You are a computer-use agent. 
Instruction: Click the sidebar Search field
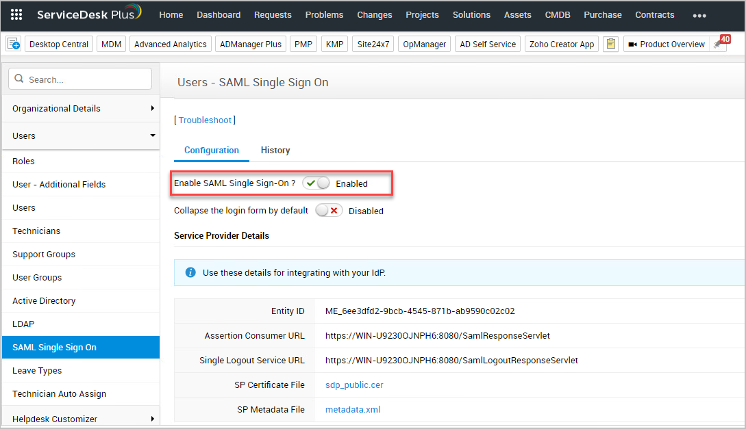[80, 79]
